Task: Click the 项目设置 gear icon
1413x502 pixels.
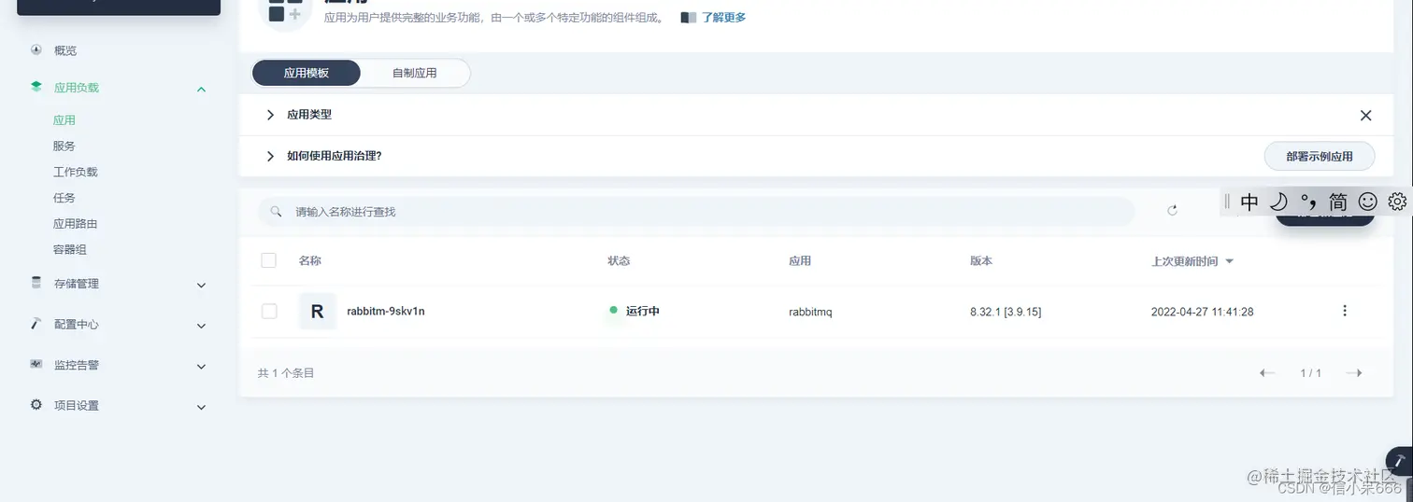Action: (x=36, y=405)
